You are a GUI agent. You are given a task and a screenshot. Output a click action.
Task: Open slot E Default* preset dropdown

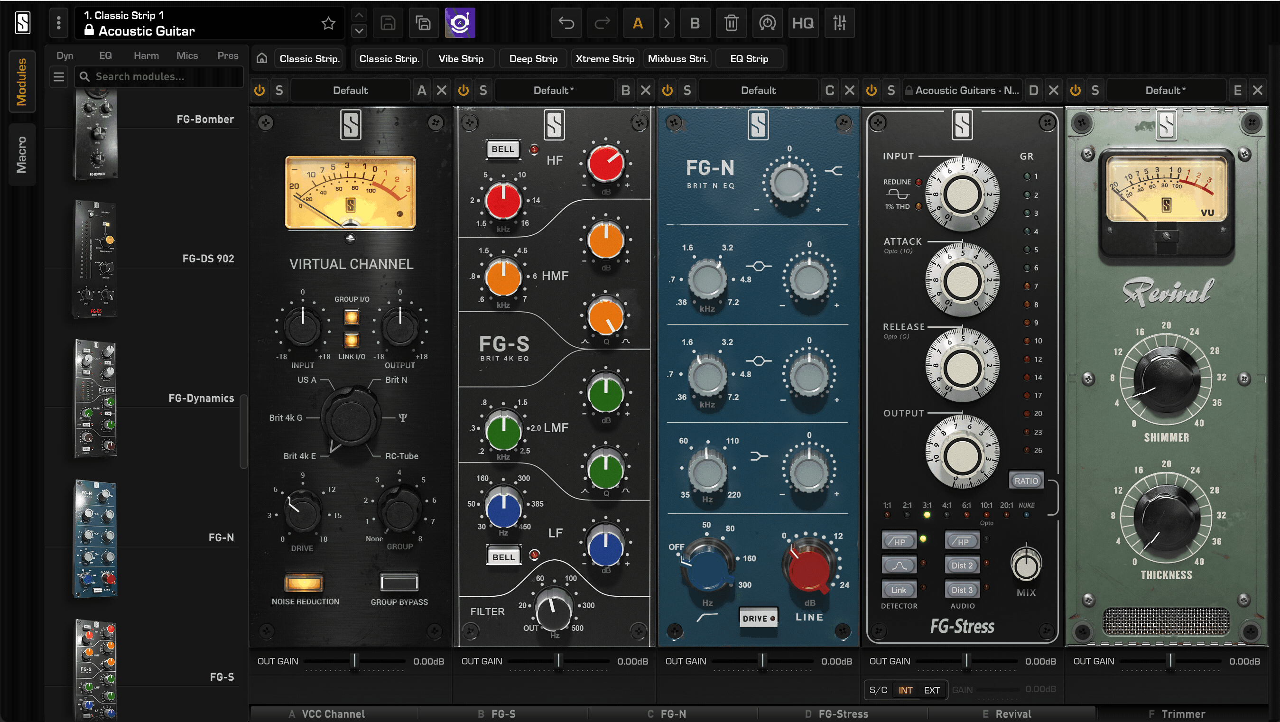click(1166, 91)
